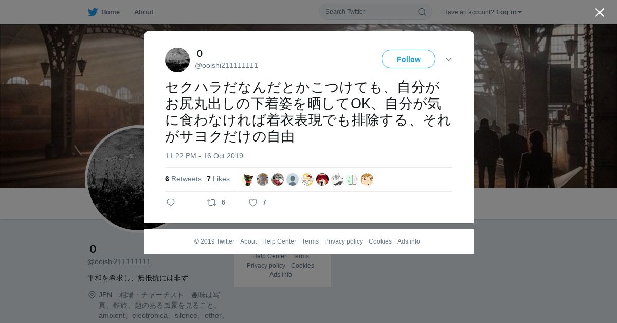Open the Log in dropdown

pyautogui.click(x=509, y=12)
